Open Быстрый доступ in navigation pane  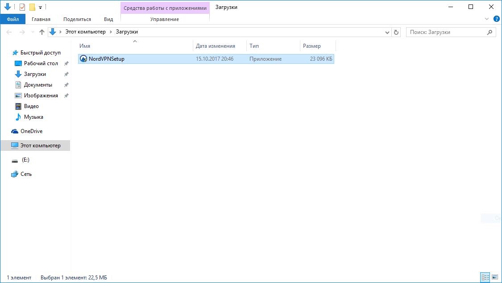(x=40, y=53)
